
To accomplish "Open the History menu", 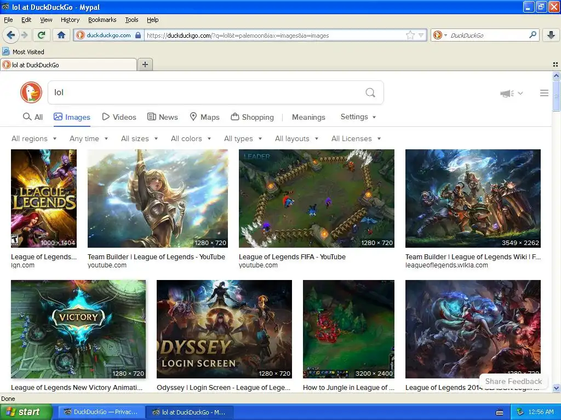I will 70,20.
